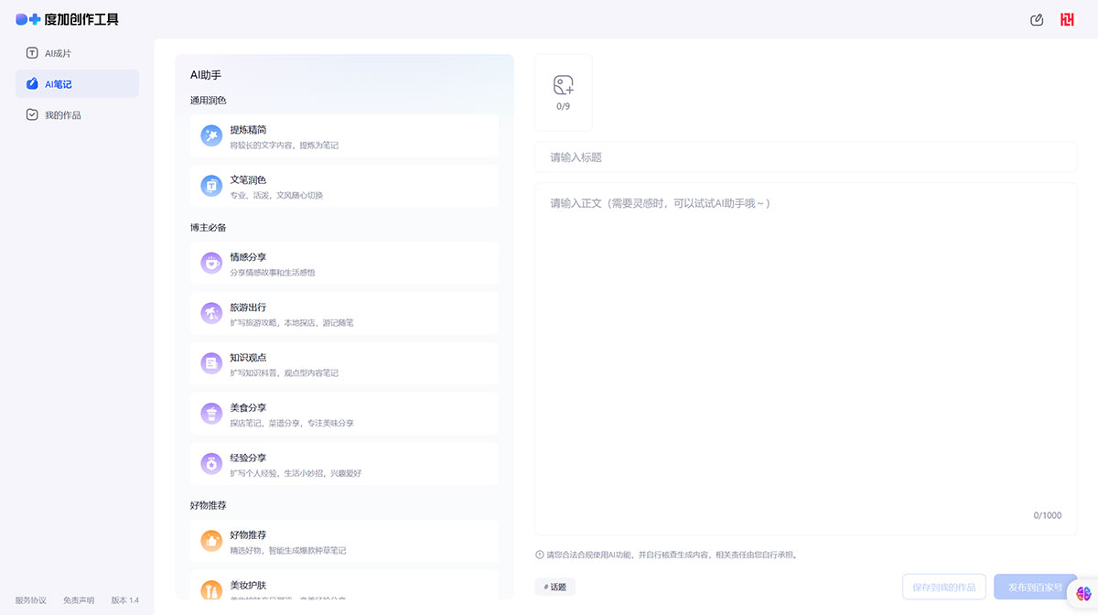Click the compose pencil icon top right

(1036, 19)
